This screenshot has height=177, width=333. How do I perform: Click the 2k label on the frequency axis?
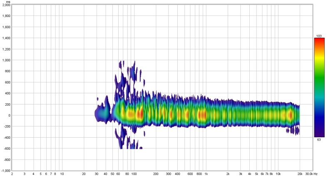[x=228, y=174]
